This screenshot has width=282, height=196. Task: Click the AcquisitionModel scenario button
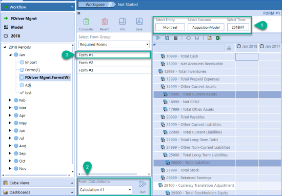(206, 27)
